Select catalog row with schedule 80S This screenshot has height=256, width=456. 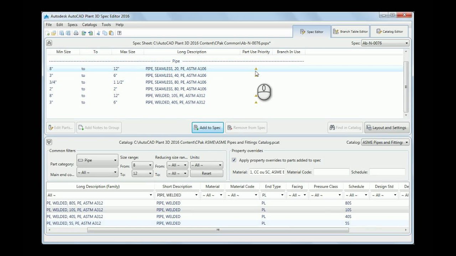coord(227,203)
